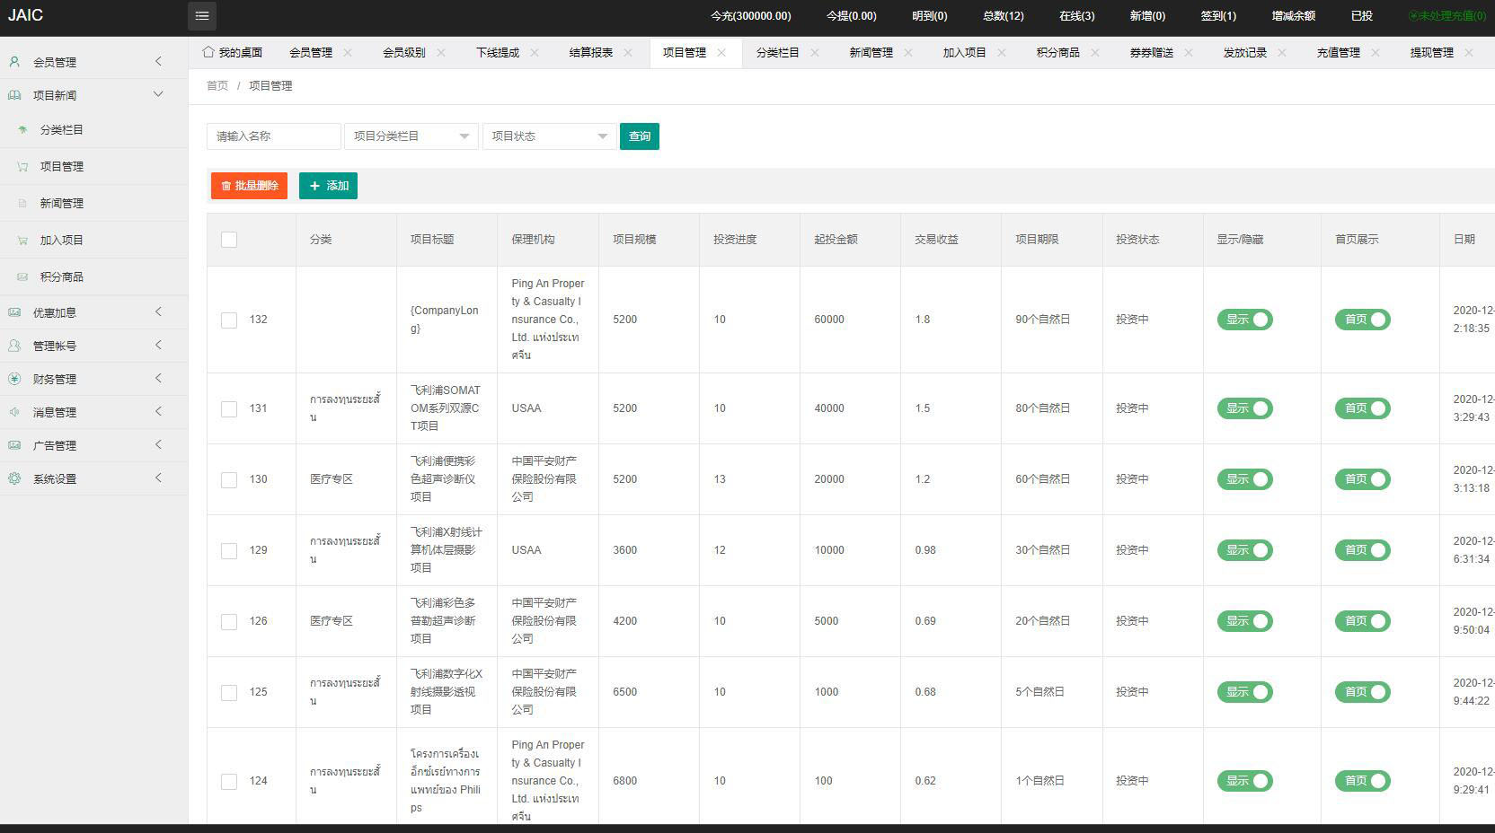Click the 请输入名称 search field
The height and width of the screenshot is (833, 1495).
pos(273,136)
